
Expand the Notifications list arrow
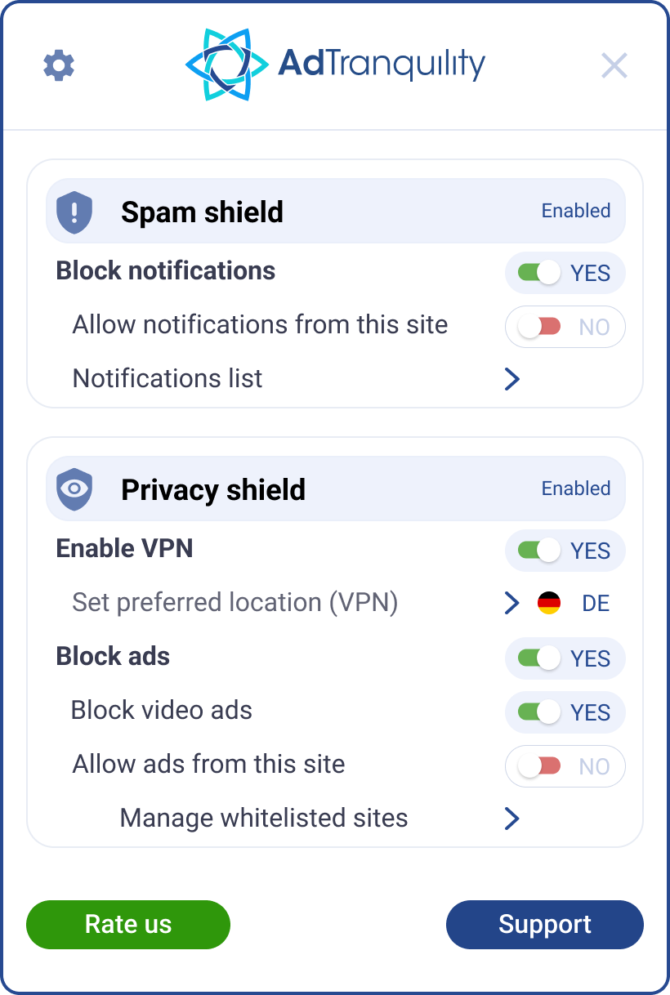coord(512,379)
